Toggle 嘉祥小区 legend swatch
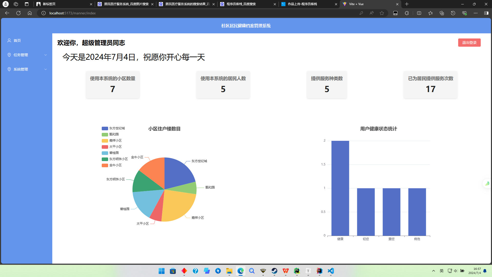The image size is (492, 277). (105, 141)
